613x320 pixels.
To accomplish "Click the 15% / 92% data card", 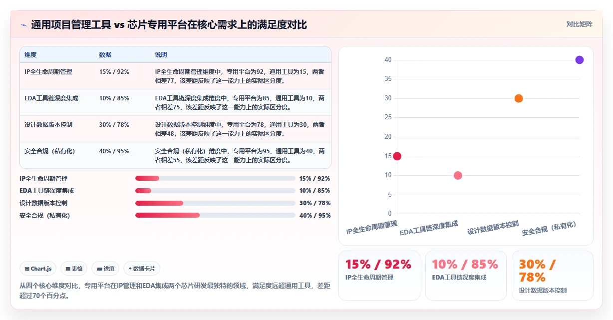I will [379, 276].
